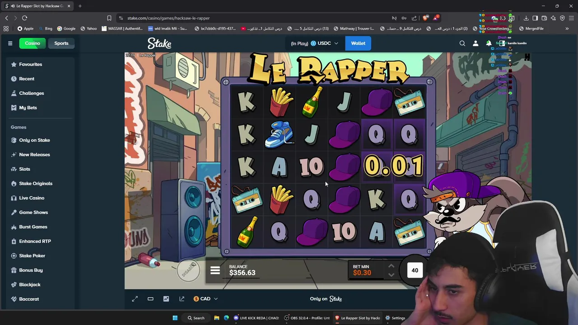The image size is (578, 325).
Task: Open the Mathway bookmark
Action: (354, 28)
